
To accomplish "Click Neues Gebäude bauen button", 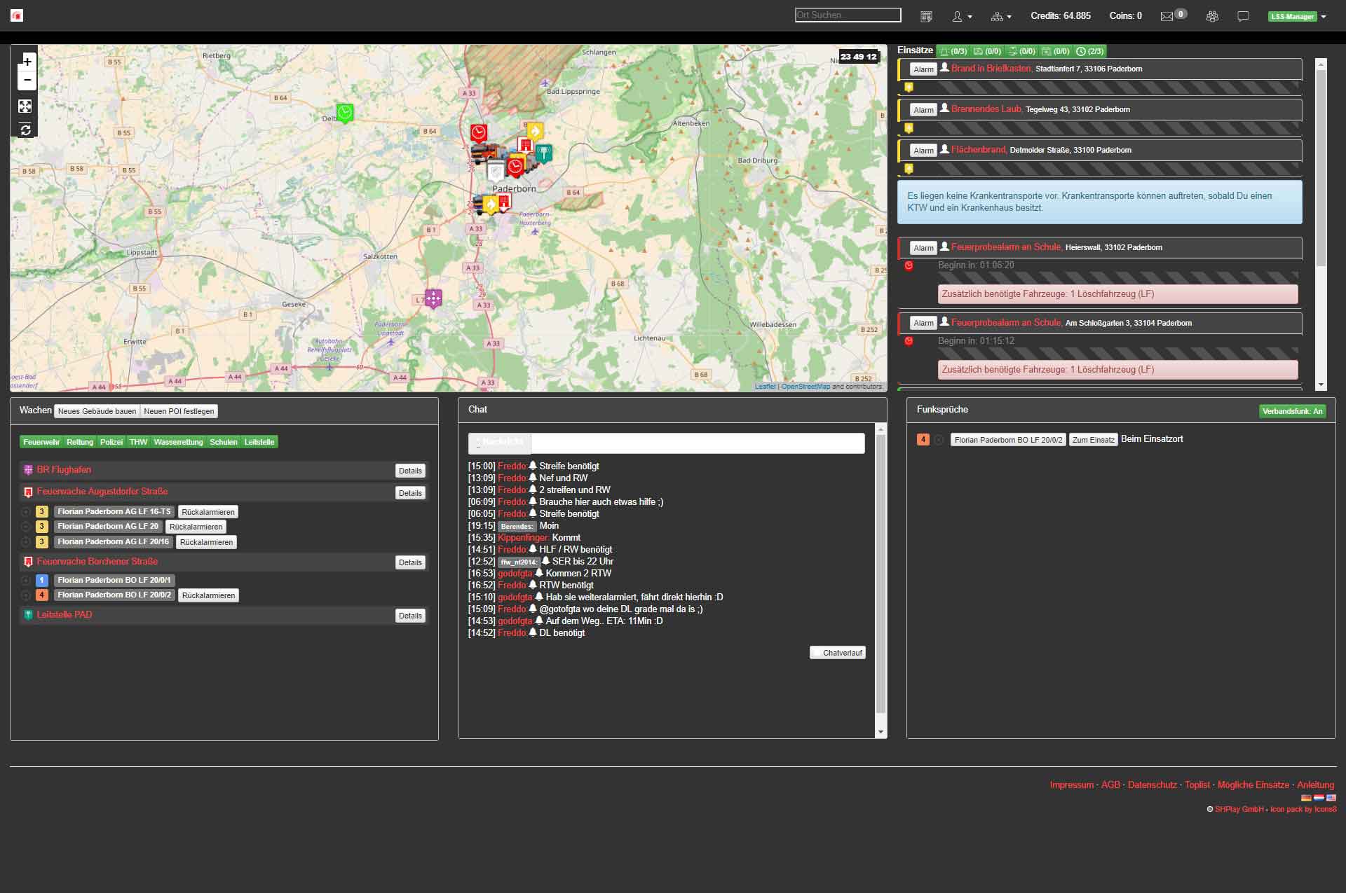I will coord(97,411).
